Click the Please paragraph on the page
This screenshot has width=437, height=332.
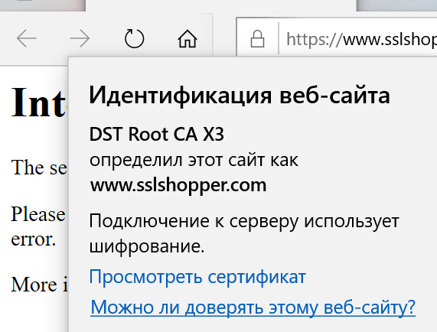(x=38, y=214)
